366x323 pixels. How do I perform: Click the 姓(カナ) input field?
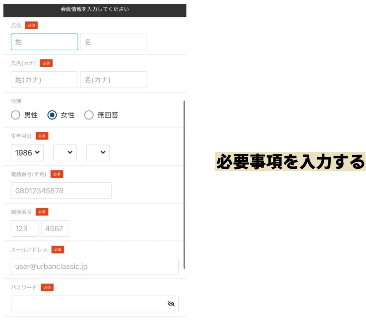click(x=44, y=80)
